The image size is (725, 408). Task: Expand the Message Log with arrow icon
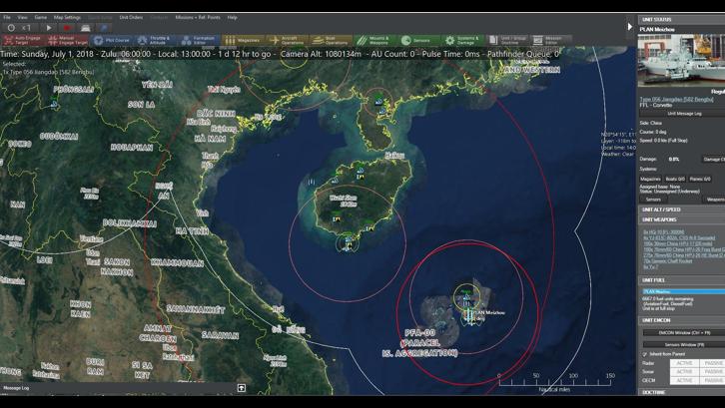241,388
